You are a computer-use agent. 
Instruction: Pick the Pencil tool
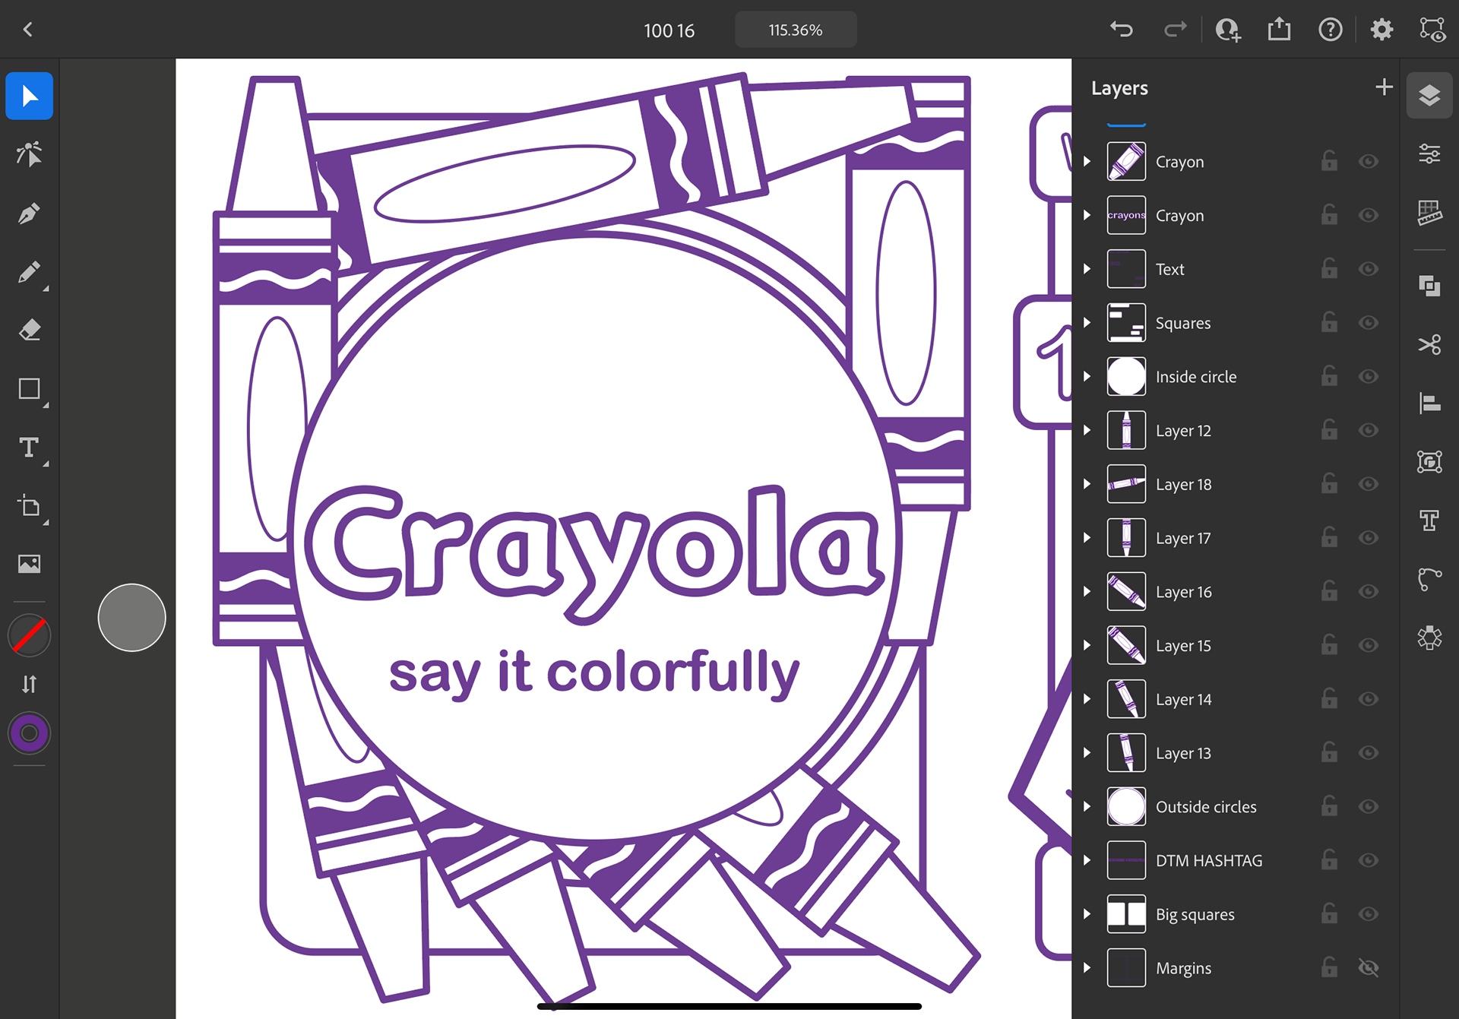pos(29,272)
